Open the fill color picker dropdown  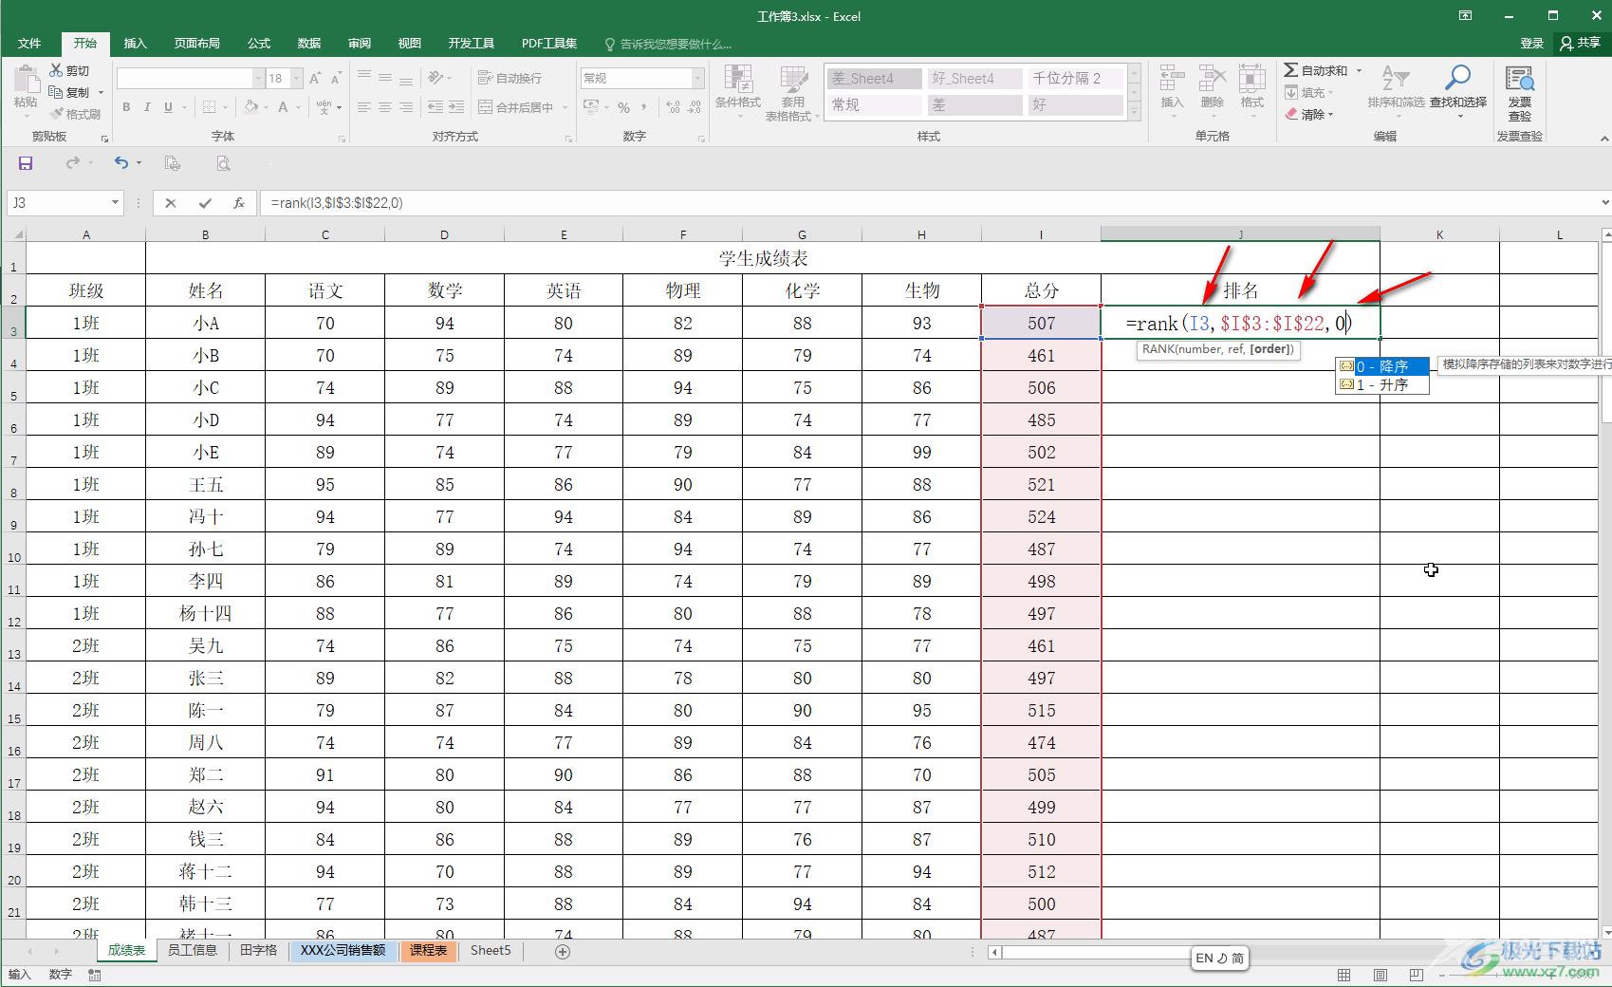click(x=266, y=107)
